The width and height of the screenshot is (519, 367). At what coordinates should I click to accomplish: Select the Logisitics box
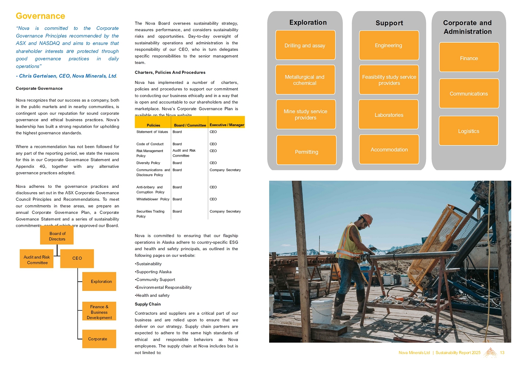tap(469, 131)
